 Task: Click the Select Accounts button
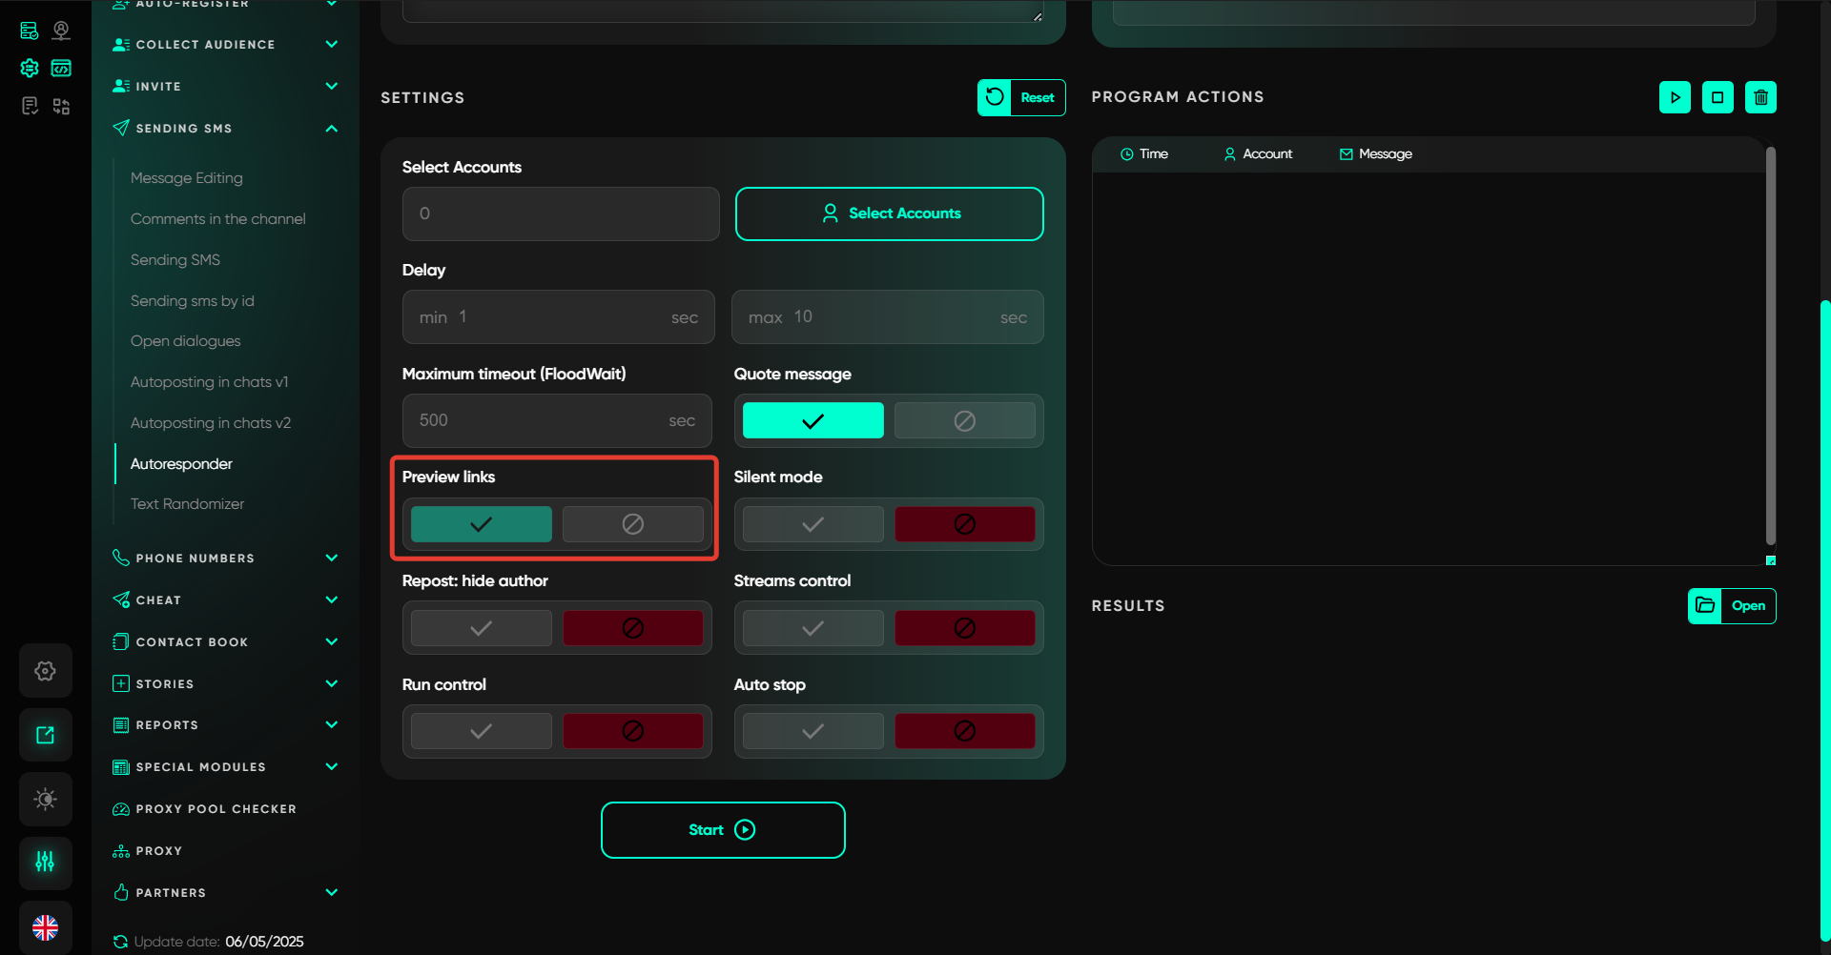(x=889, y=213)
